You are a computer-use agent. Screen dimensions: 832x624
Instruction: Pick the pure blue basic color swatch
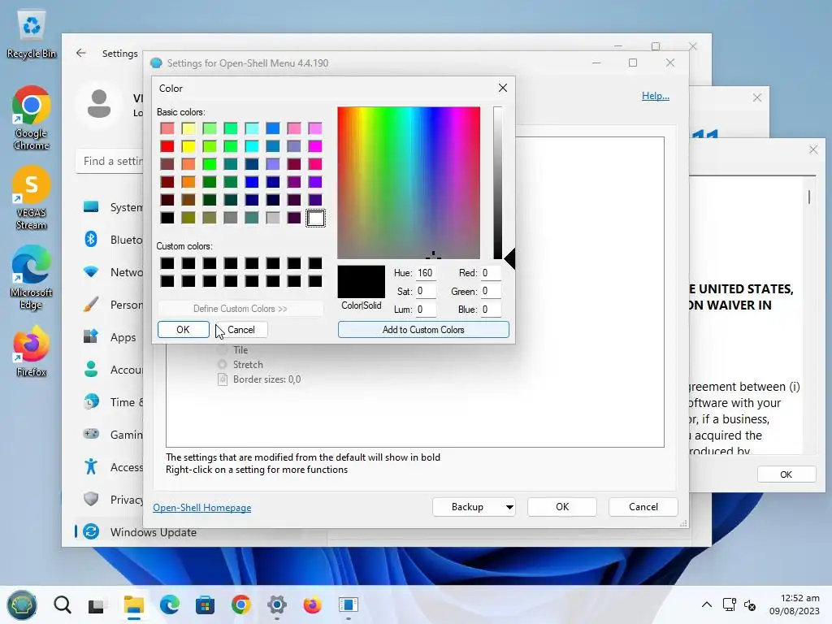point(252,182)
